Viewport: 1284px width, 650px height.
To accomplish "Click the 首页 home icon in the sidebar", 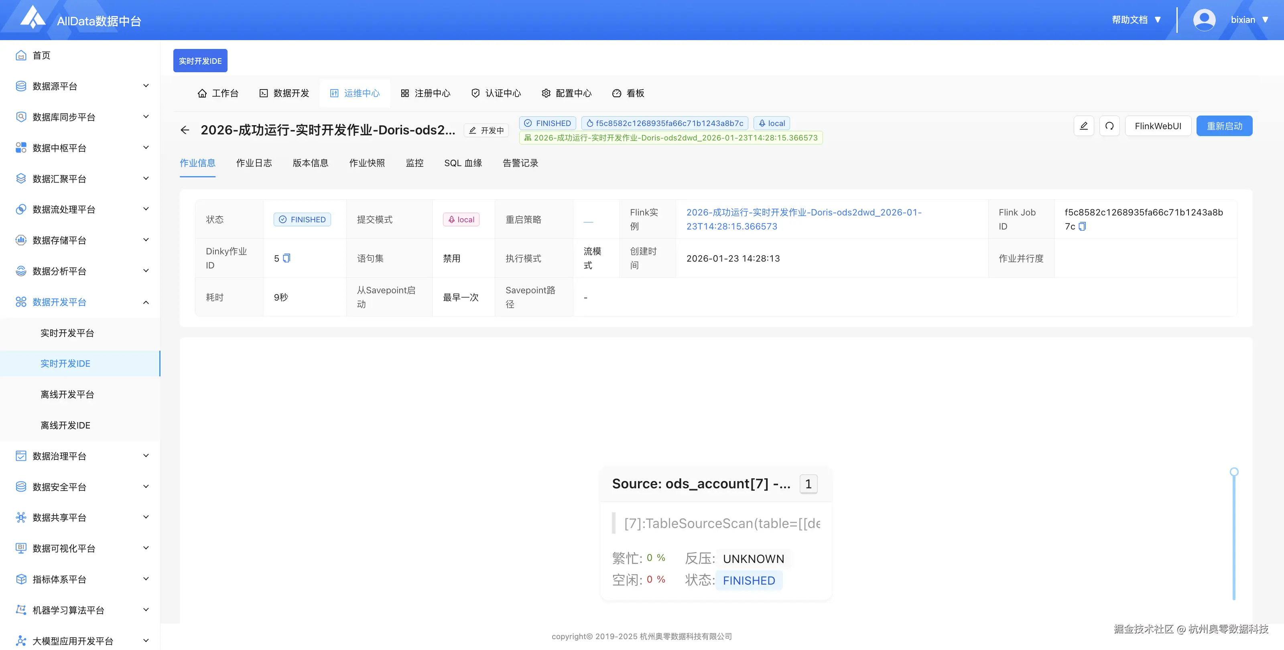I will pyautogui.click(x=20, y=55).
